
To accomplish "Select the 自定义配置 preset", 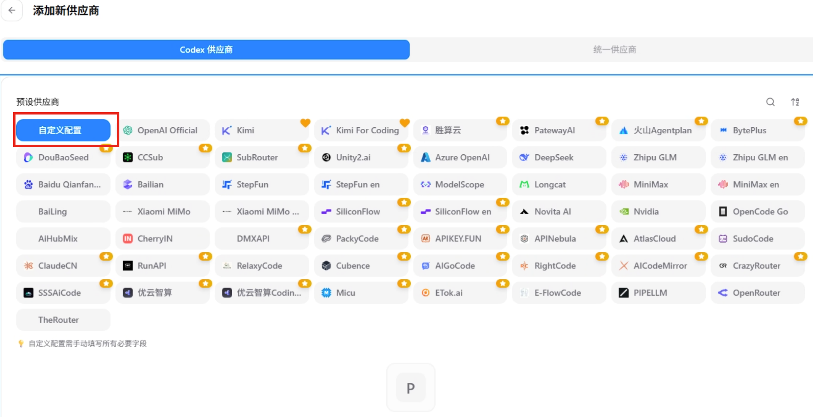I will (63, 130).
